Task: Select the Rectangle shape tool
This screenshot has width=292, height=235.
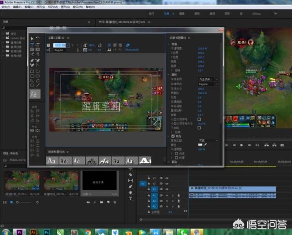Action: click(32, 72)
